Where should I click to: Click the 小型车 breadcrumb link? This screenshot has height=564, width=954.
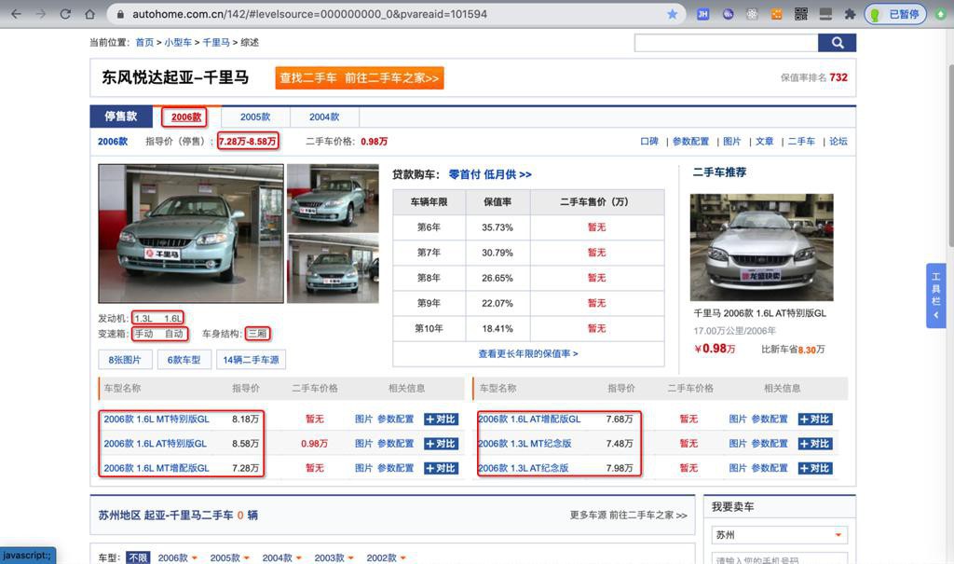[178, 43]
